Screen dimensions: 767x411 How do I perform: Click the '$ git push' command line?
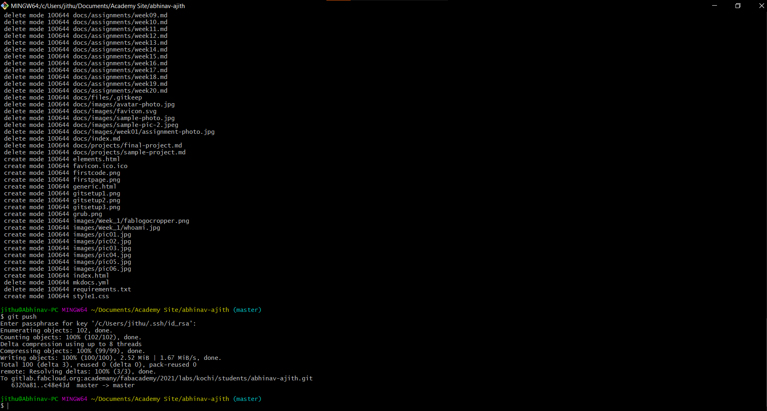tap(19, 317)
